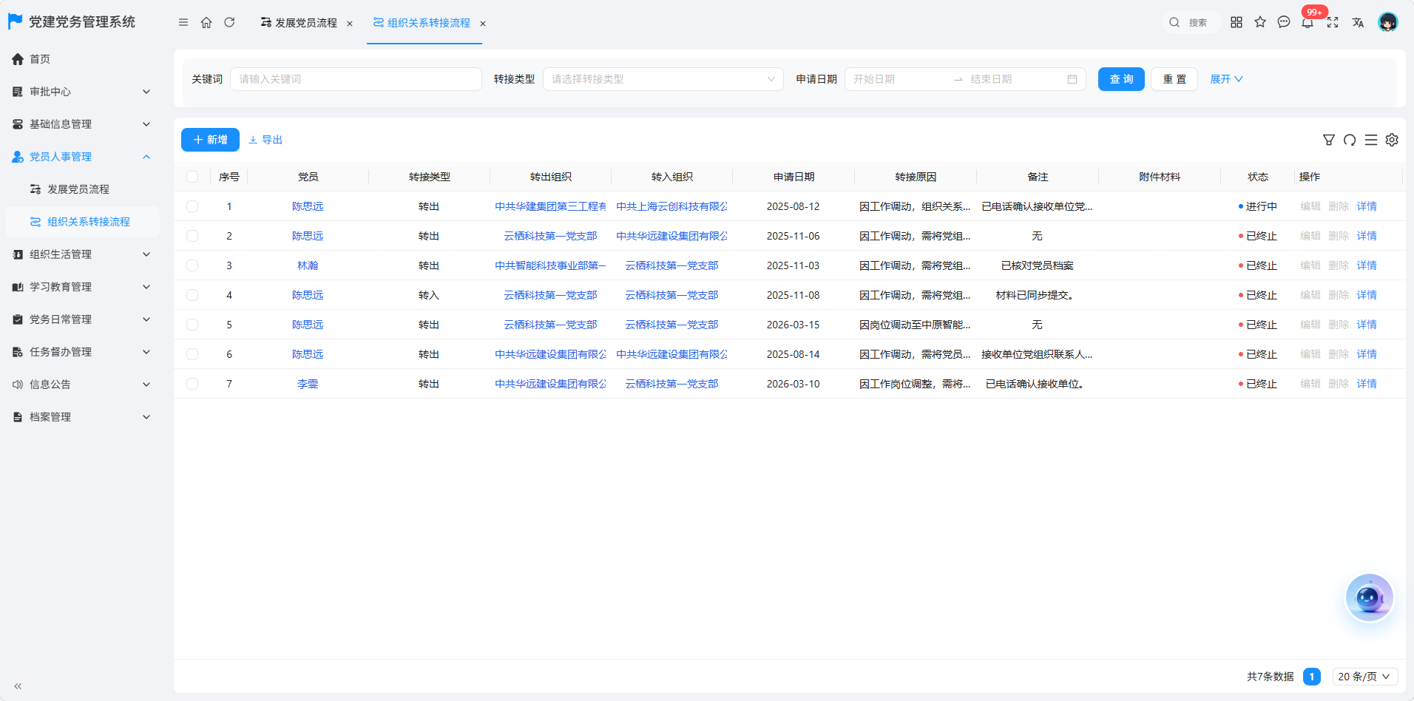Click the favorites star icon
Image resolution: width=1414 pixels, height=701 pixels.
point(1260,22)
